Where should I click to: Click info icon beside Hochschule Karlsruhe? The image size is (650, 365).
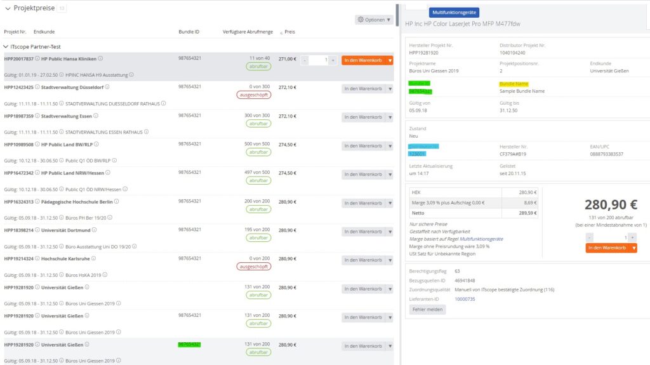click(94, 258)
